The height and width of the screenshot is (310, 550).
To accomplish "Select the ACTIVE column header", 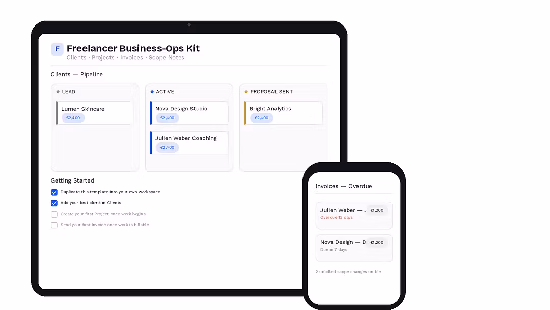I will click(x=165, y=92).
